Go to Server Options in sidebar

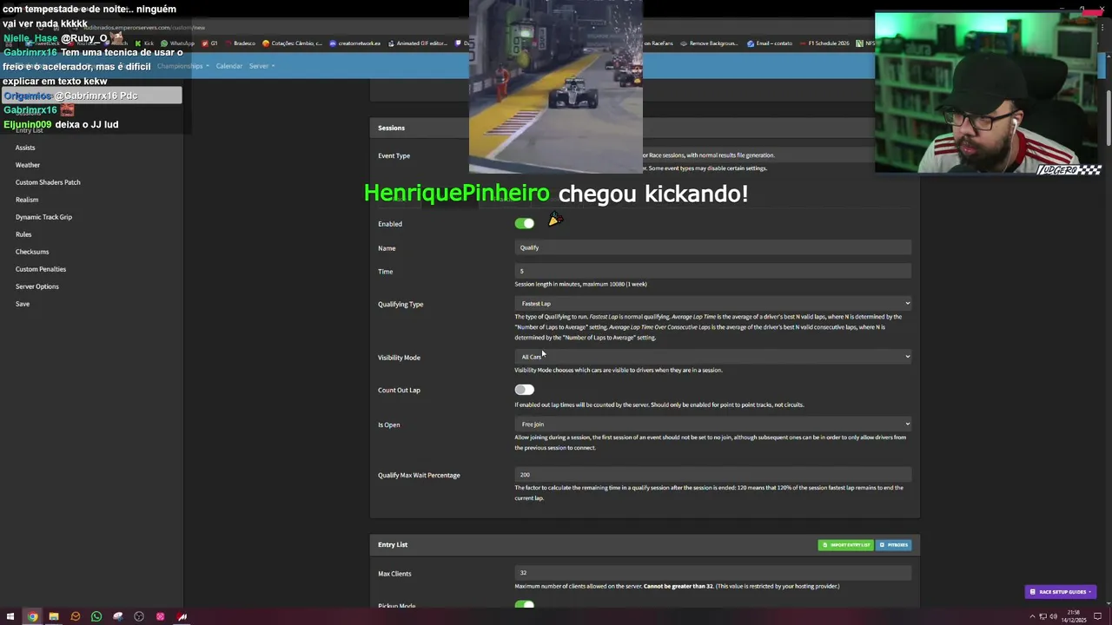[x=37, y=286]
